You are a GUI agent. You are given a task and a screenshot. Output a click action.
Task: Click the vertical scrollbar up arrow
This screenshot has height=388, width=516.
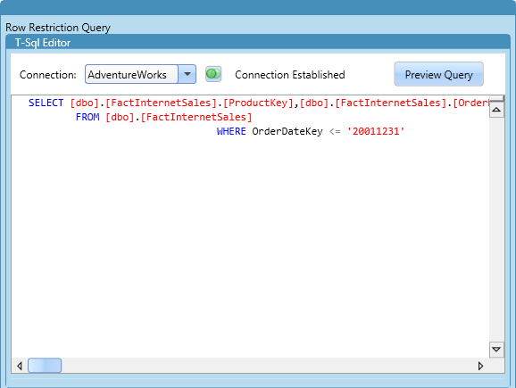tap(496, 110)
